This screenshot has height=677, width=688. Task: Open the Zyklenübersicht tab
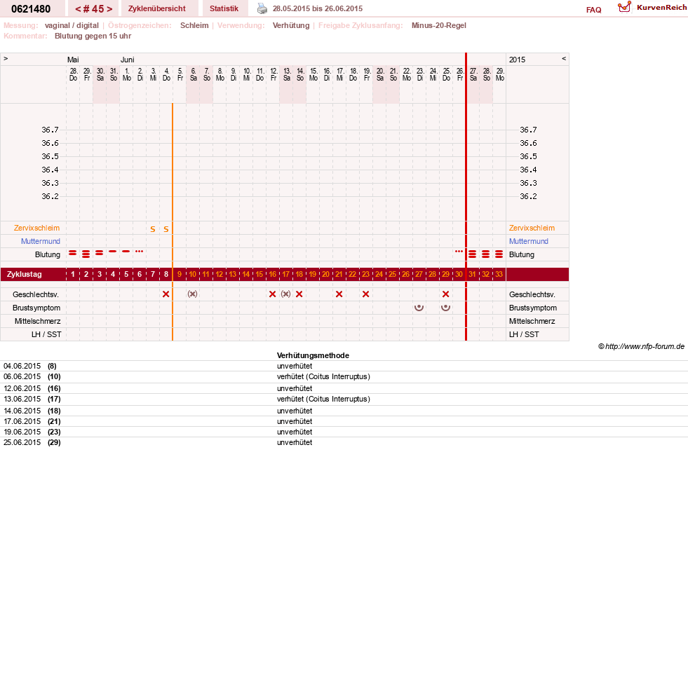[156, 8]
